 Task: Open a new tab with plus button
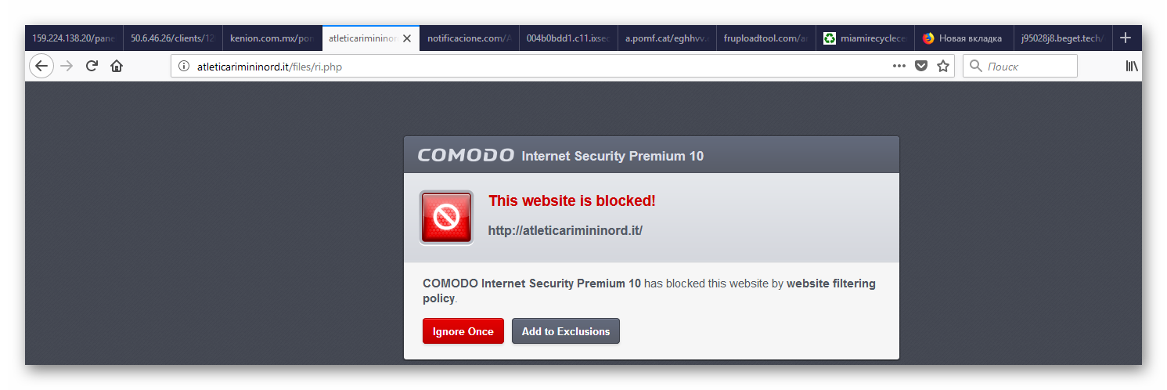coord(1126,38)
